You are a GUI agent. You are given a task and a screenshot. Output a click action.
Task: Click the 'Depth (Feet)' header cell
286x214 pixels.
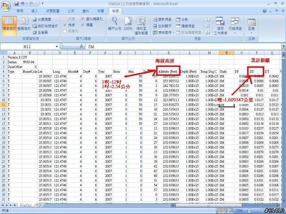point(189,71)
